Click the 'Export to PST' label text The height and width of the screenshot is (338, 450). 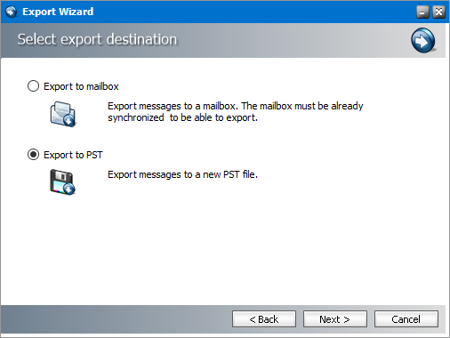point(73,155)
